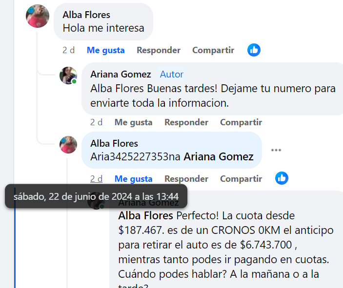Click the '2 d' timestamp under the phone number reply
This screenshot has height=288, width=343.
click(96, 179)
